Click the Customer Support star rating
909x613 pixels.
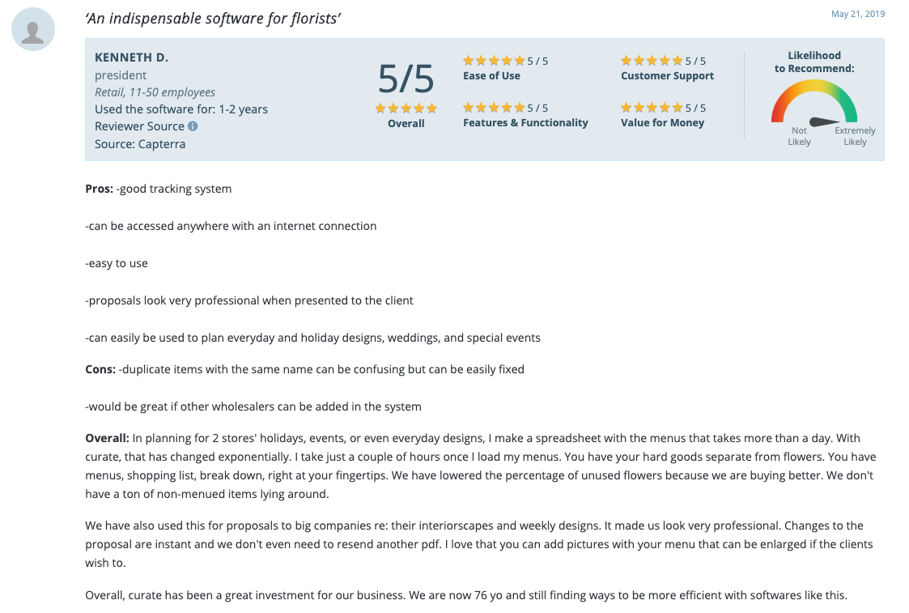tap(652, 61)
